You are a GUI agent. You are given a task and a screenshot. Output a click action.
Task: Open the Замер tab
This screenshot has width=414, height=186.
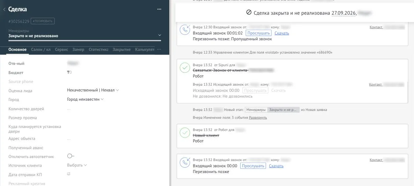click(78, 49)
